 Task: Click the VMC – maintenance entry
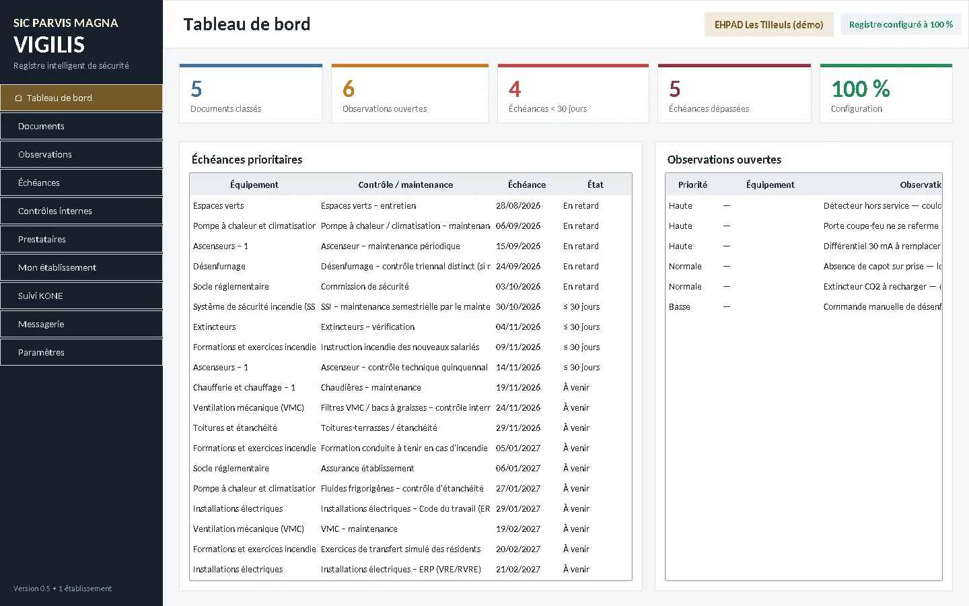pos(359,529)
